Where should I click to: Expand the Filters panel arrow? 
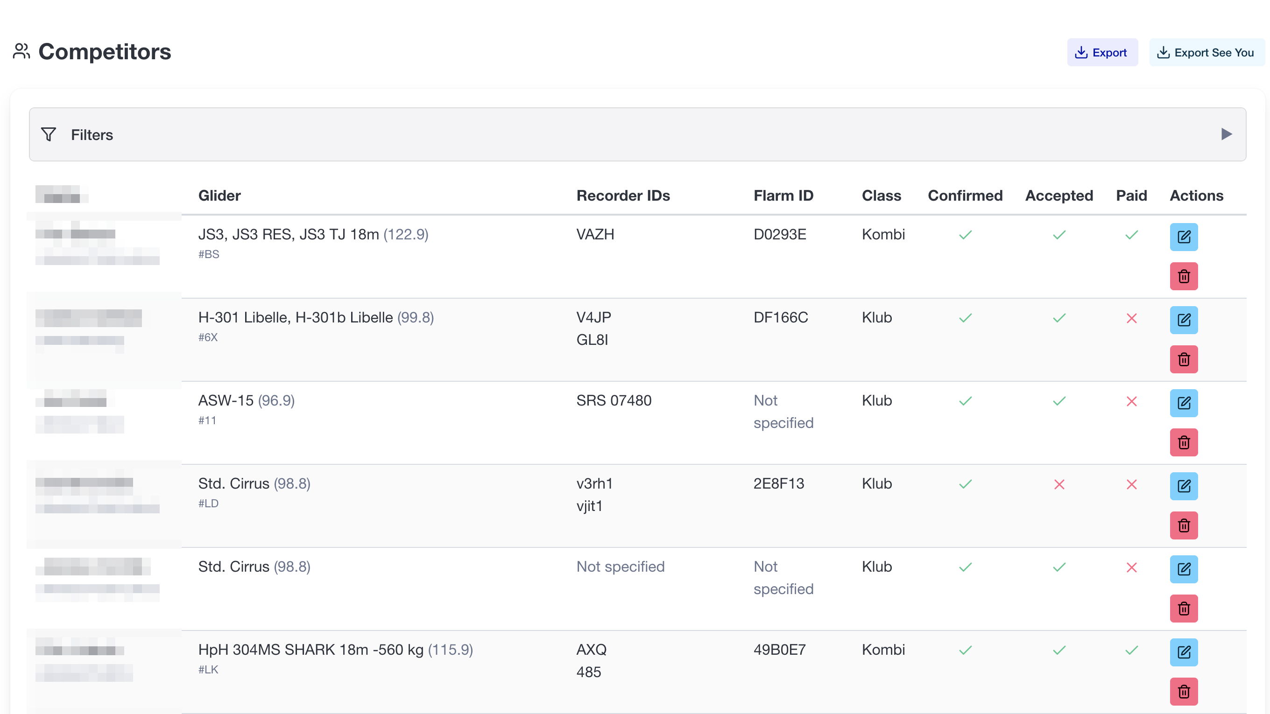[x=1226, y=134]
